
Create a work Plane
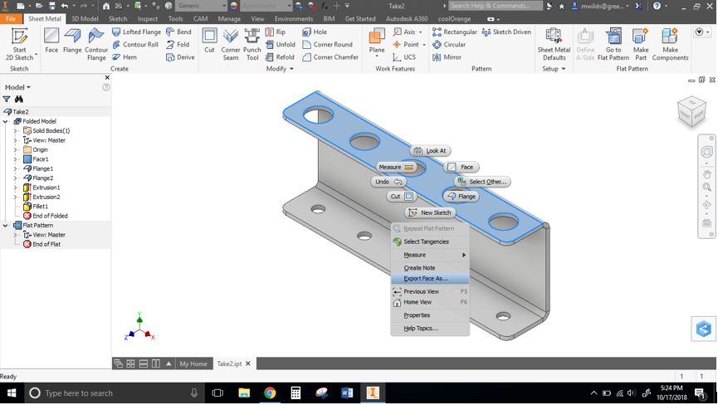(x=377, y=41)
